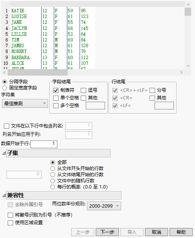Toggle the <CR> line ending checkbox
Screen dimensions: 195x238
pos(115,98)
